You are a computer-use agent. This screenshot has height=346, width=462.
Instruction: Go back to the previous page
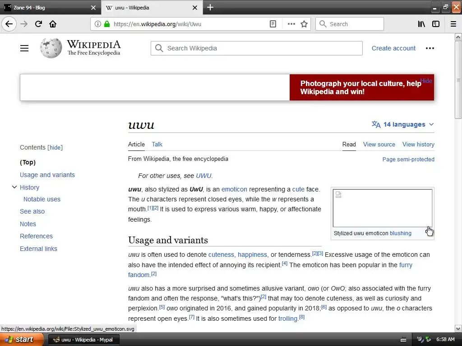coord(9,24)
